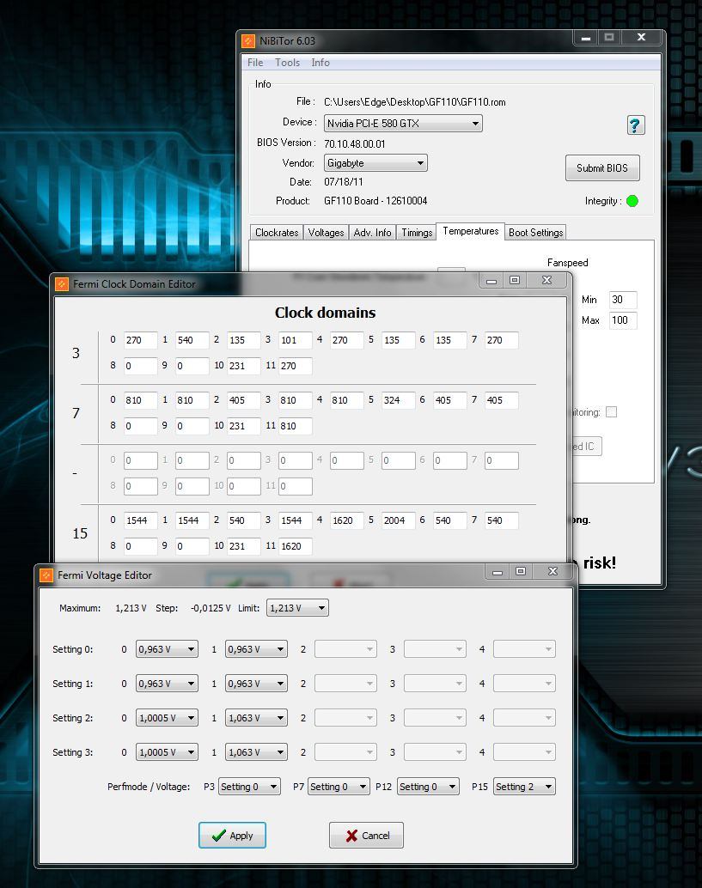
Task: Open Setting 2 column 1 voltage dropdown
Action: click(256, 718)
